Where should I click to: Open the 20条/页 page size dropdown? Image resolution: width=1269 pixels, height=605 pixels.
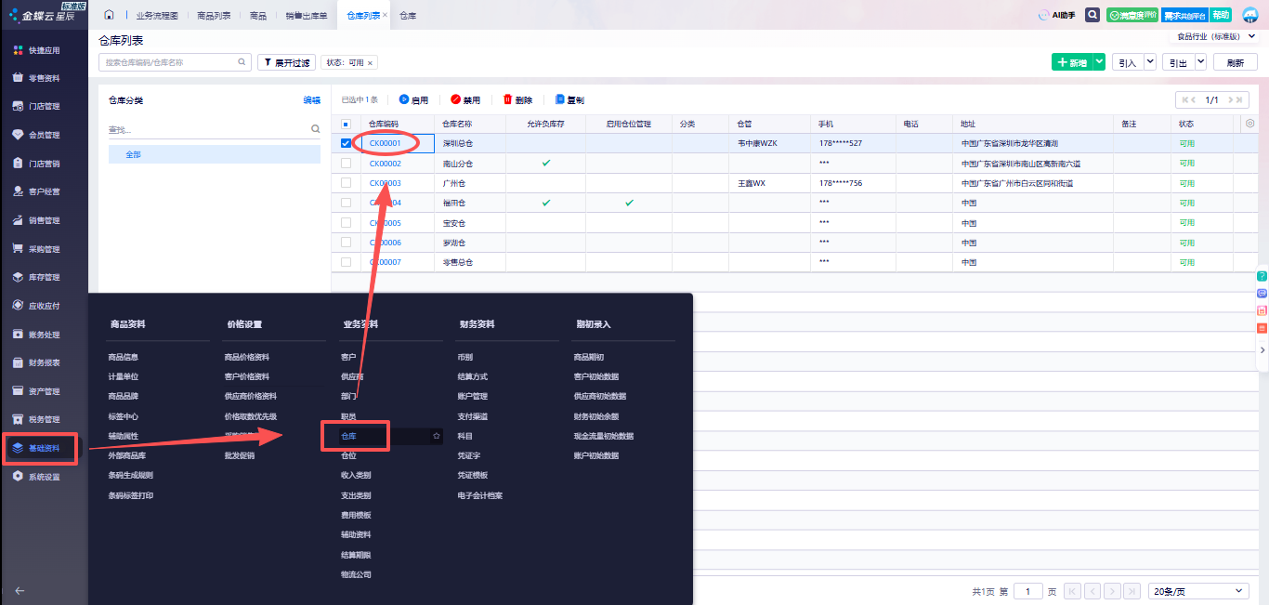tap(1198, 591)
